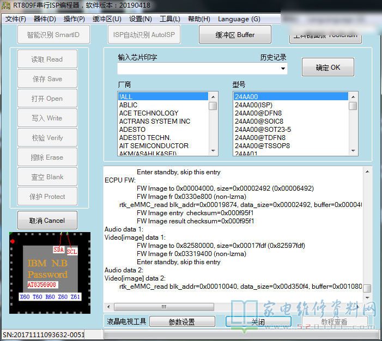The image size is (382, 341).
Task: Open the 文件(F) menu
Action: click(16, 19)
